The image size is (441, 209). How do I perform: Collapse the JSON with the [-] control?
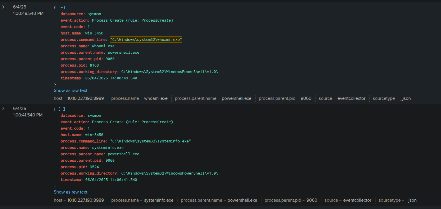[62, 7]
